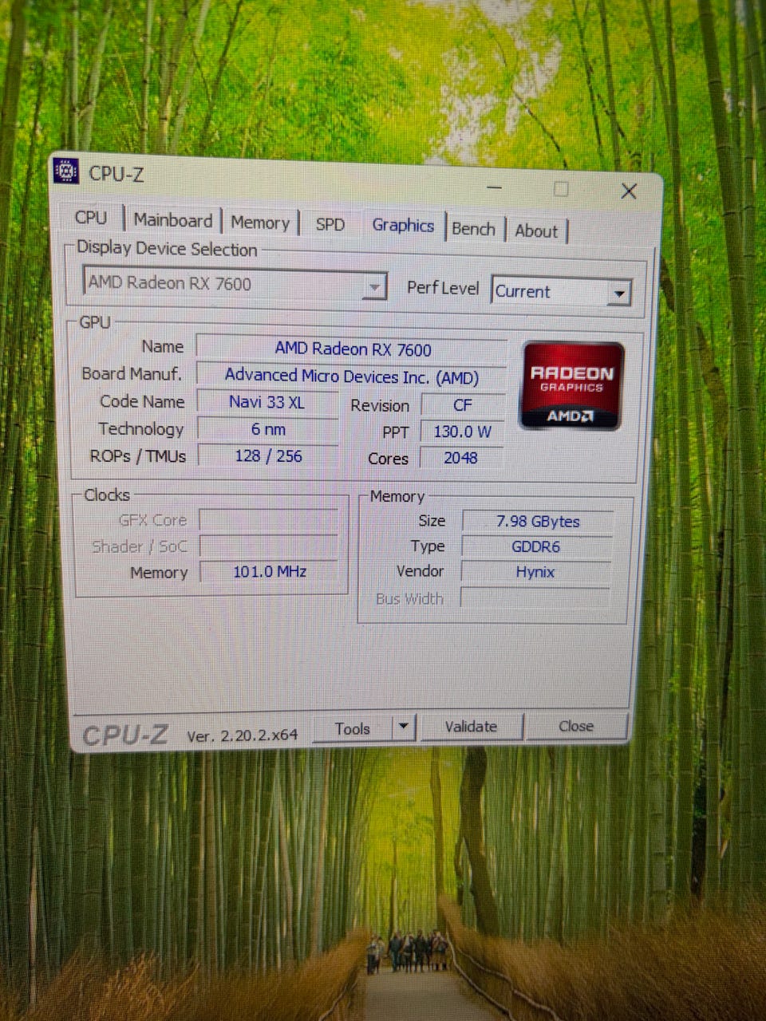Click the Cores 2048 value
The height and width of the screenshot is (1021, 766).
click(x=462, y=458)
